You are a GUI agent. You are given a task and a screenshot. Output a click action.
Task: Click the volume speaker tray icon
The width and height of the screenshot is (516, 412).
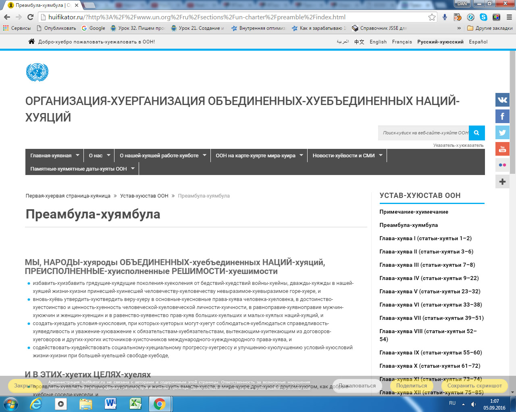pyautogui.click(x=473, y=404)
